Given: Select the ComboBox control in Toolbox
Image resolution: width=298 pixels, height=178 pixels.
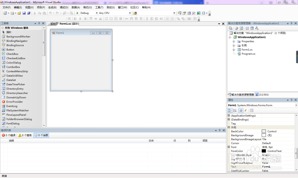Looking at the screenshot, I should pos(13,67).
